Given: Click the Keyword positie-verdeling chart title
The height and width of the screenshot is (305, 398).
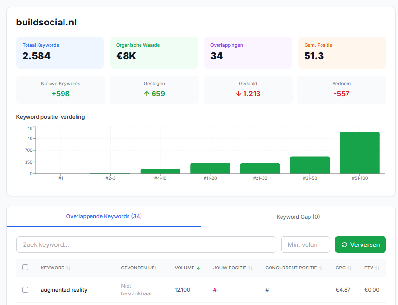Looking at the screenshot, I should 51,117.
